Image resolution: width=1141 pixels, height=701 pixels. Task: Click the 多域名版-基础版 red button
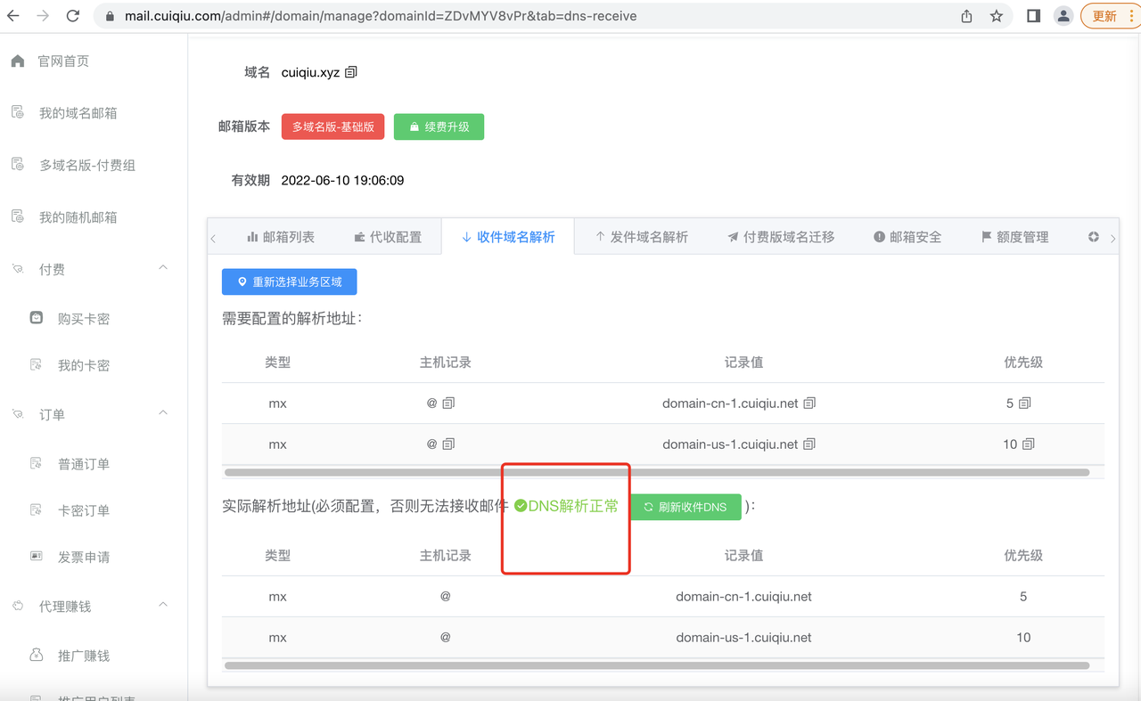pyautogui.click(x=332, y=126)
